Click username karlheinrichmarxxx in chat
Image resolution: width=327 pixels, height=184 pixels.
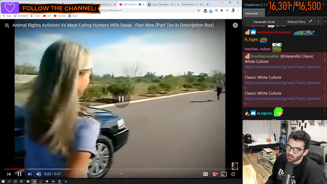pos(274,32)
